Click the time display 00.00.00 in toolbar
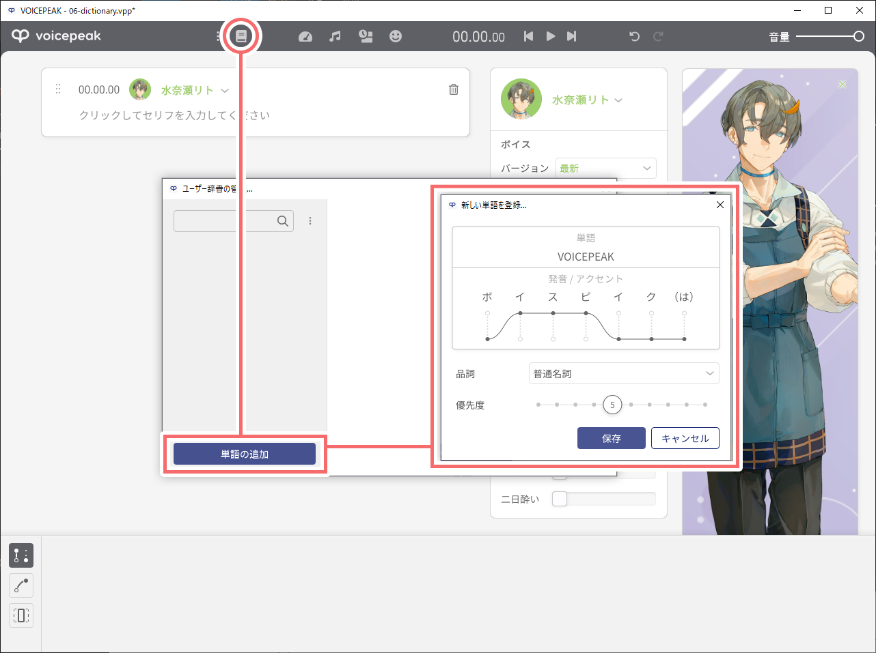This screenshot has width=876, height=653. 478,37
